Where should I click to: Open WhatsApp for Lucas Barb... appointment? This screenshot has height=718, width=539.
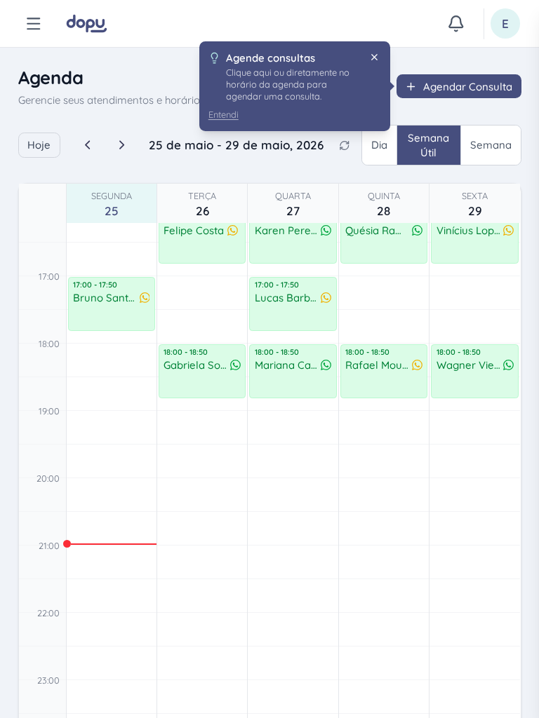(x=326, y=297)
